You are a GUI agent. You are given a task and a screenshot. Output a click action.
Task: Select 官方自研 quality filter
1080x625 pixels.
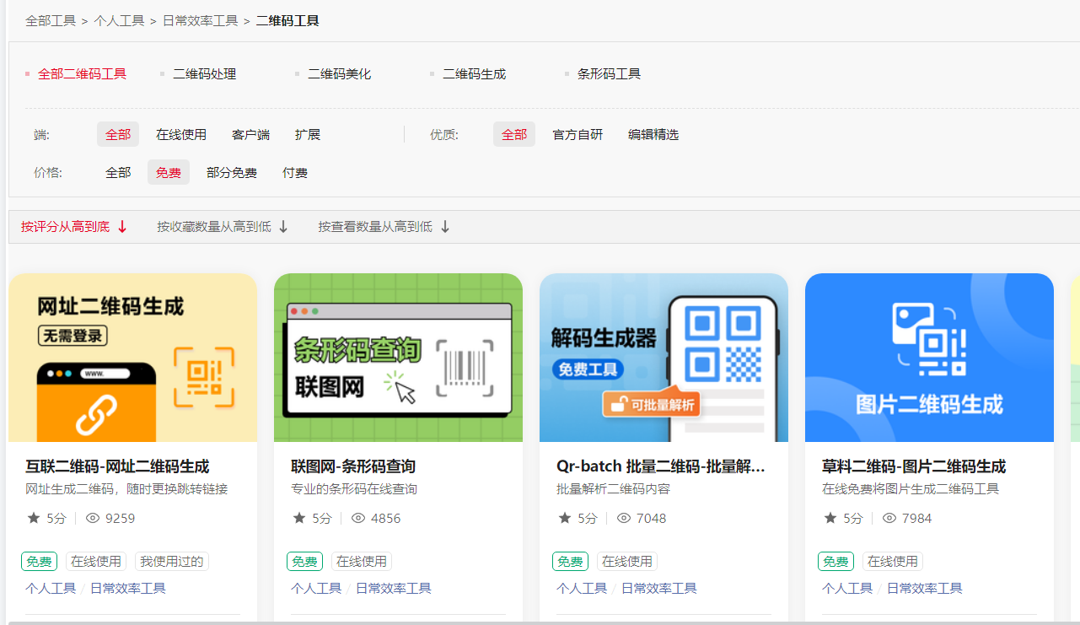coord(578,133)
